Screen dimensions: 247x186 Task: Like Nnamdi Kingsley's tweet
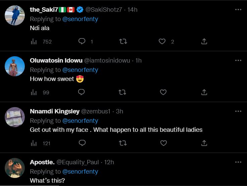pyautogui.click(x=163, y=143)
